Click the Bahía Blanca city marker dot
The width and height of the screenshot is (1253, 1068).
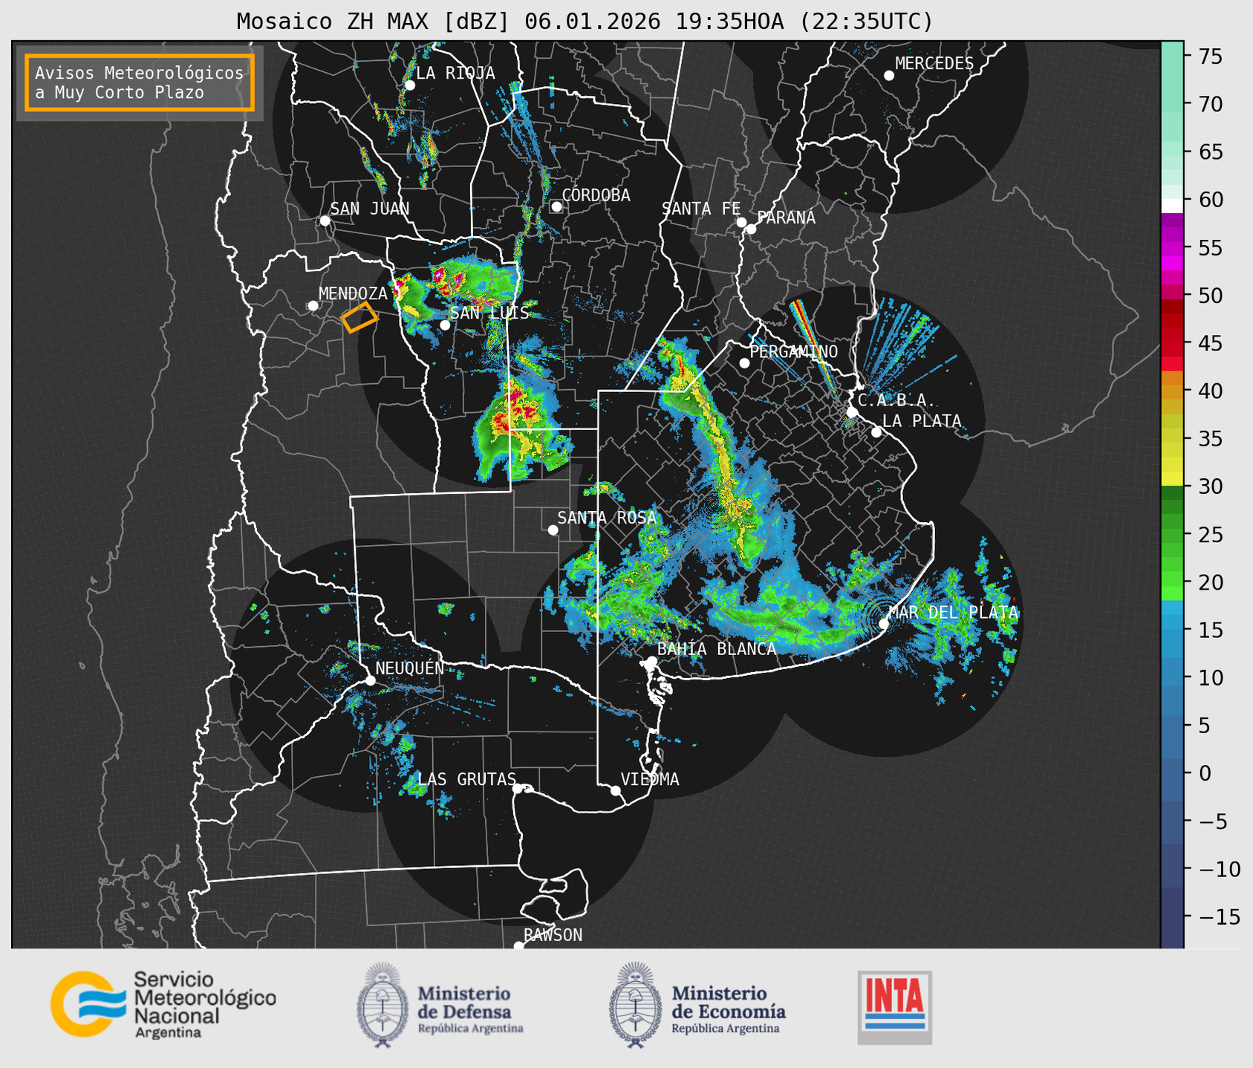coord(651,661)
